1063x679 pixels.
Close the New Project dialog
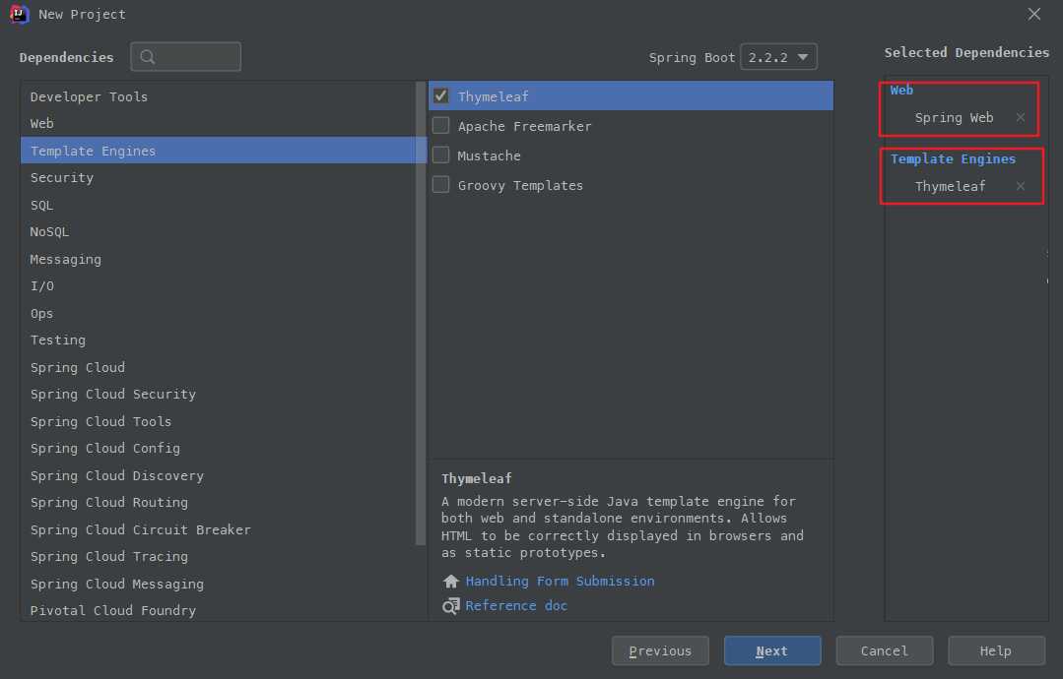[x=1033, y=14]
